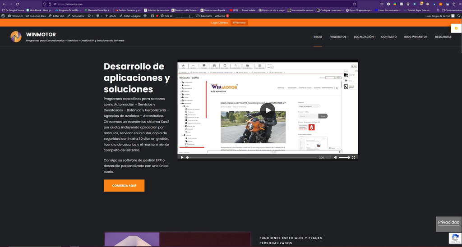Enter fullscreen mode on the video
Screen dimensions: 462x247
tap(353, 157)
